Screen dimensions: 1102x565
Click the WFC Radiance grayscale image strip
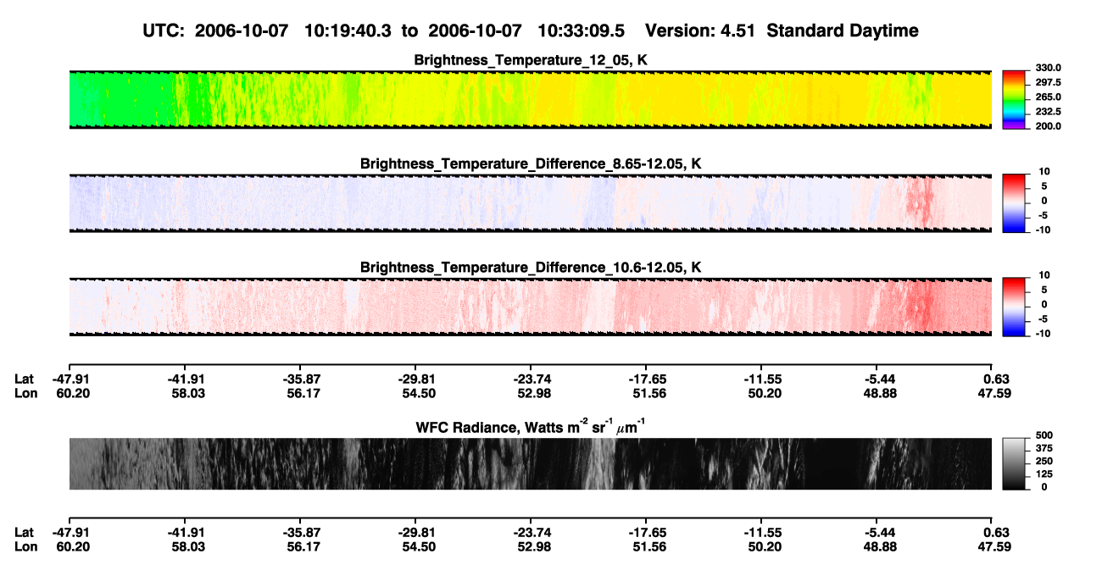click(531, 463)
